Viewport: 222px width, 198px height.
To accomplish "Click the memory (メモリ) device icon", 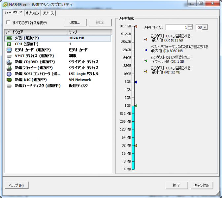I will click(9, 38).
